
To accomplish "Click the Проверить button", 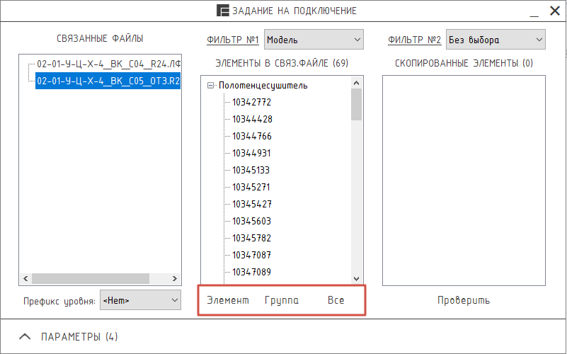I will pos(464,300).
